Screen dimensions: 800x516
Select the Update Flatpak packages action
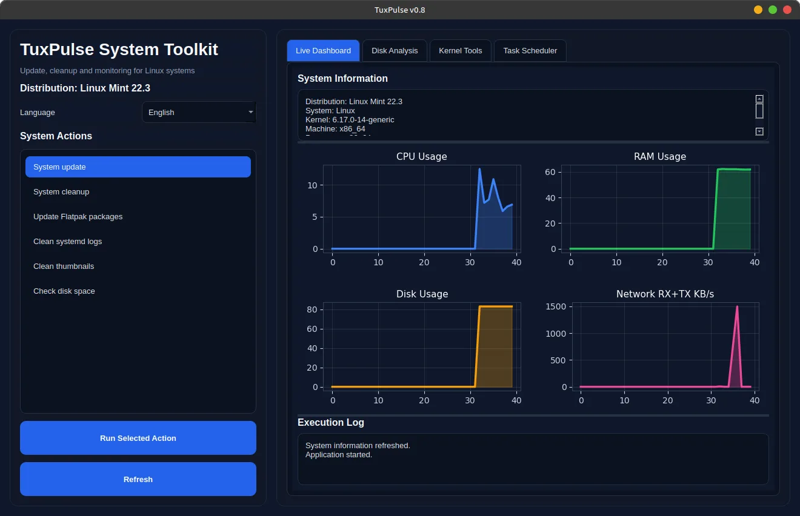pos(138,216)
